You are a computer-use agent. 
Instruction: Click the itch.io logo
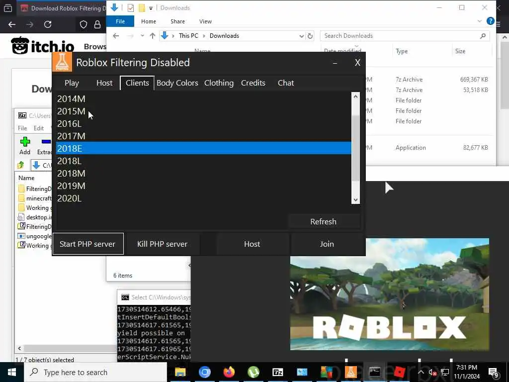[x=43, y=45]
